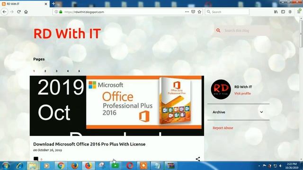Screen dimensions: 303x170
Task: Select the RD With IT browser tab
Action: 25,4
